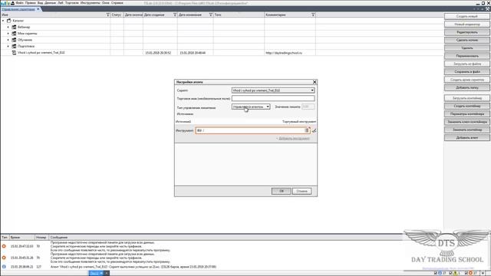This screenshot has height=276, width=491.
Task: Click the Создать контейнер button
Action: click(x=467, y=106)
